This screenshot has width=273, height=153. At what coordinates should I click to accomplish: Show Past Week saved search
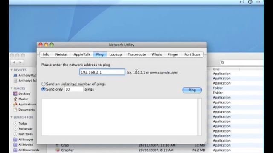click(23, 134)
